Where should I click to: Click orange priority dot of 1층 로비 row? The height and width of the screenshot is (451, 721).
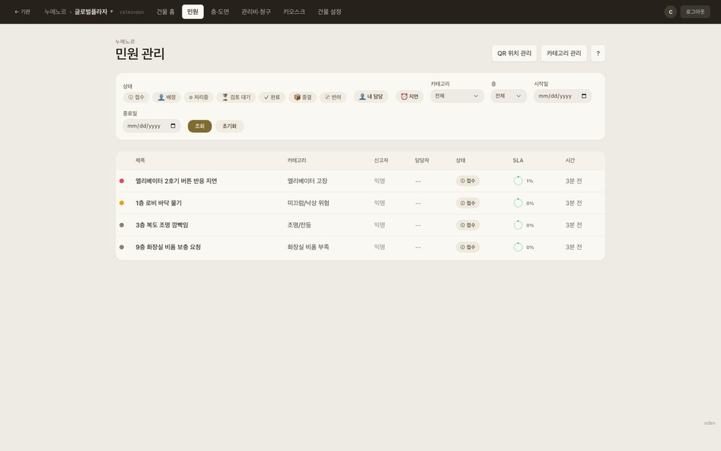pos(121,203)
